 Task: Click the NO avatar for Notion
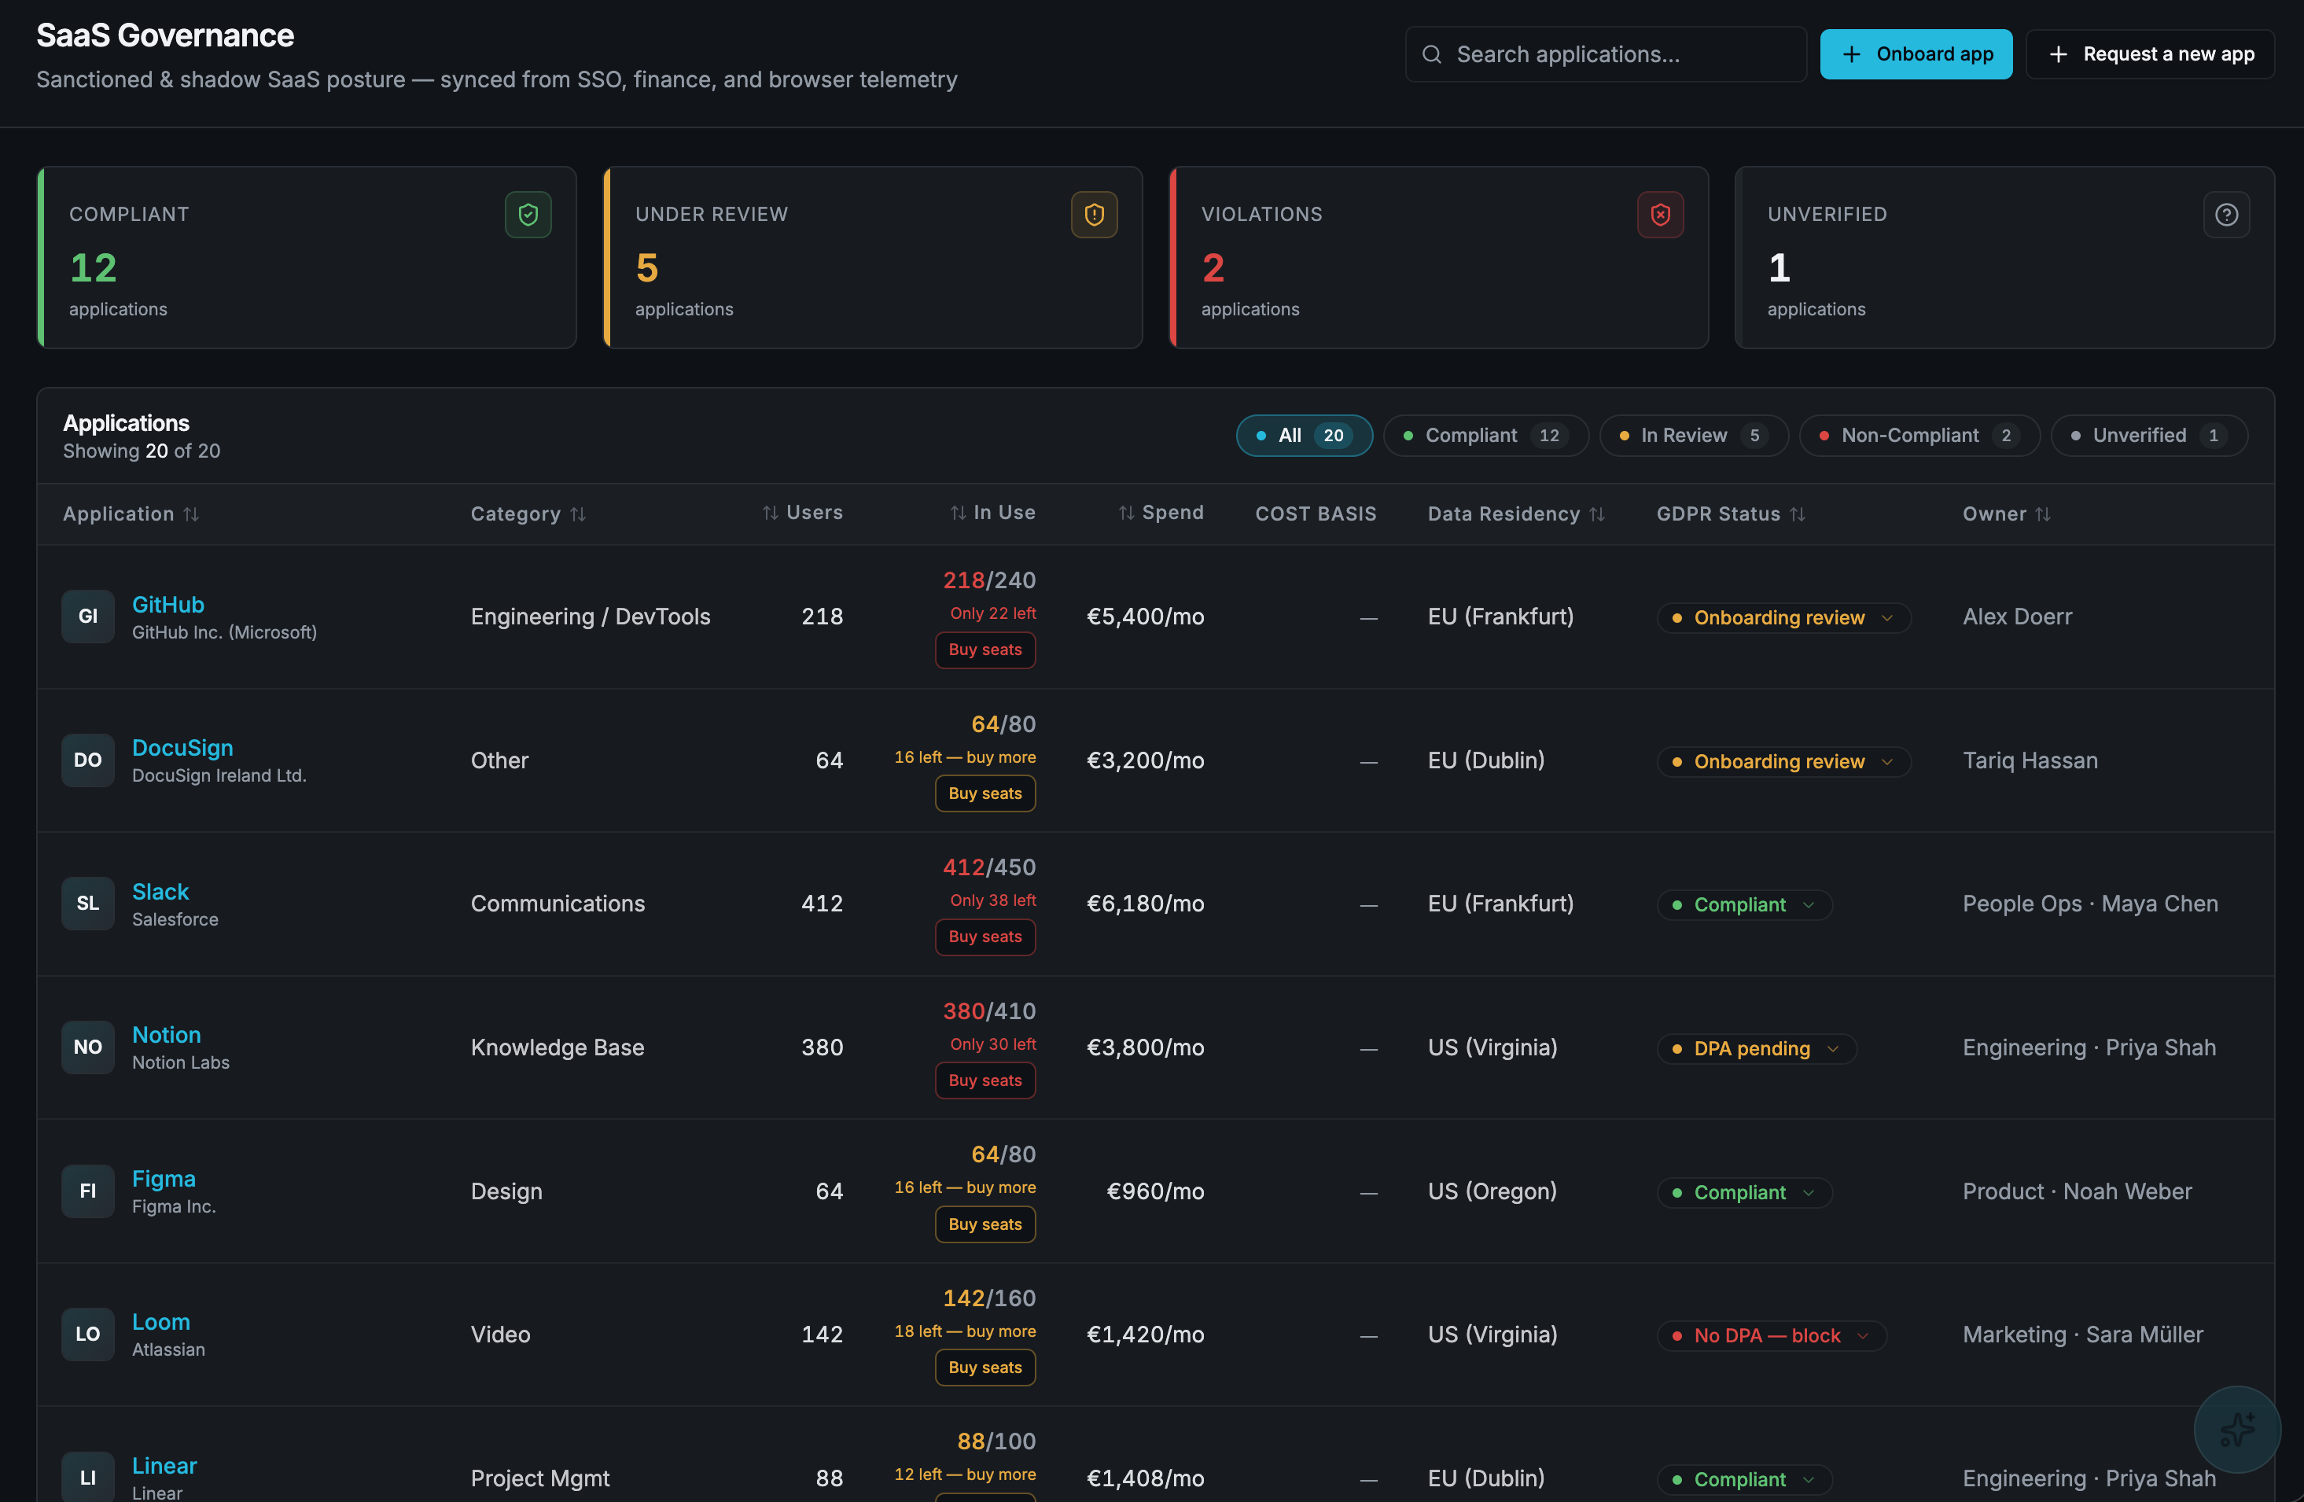click(x=88, y=1047)
